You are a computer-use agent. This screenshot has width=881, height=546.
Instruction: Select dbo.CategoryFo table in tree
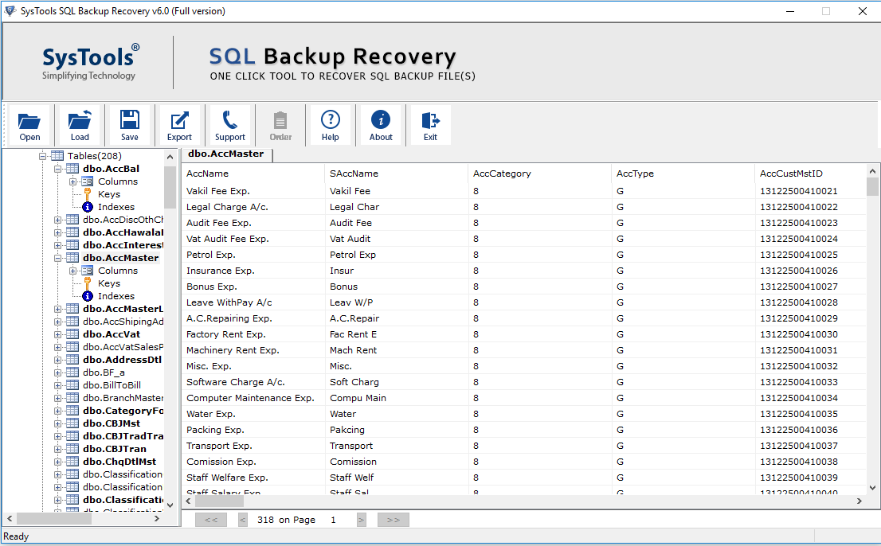tap(123, 411)
